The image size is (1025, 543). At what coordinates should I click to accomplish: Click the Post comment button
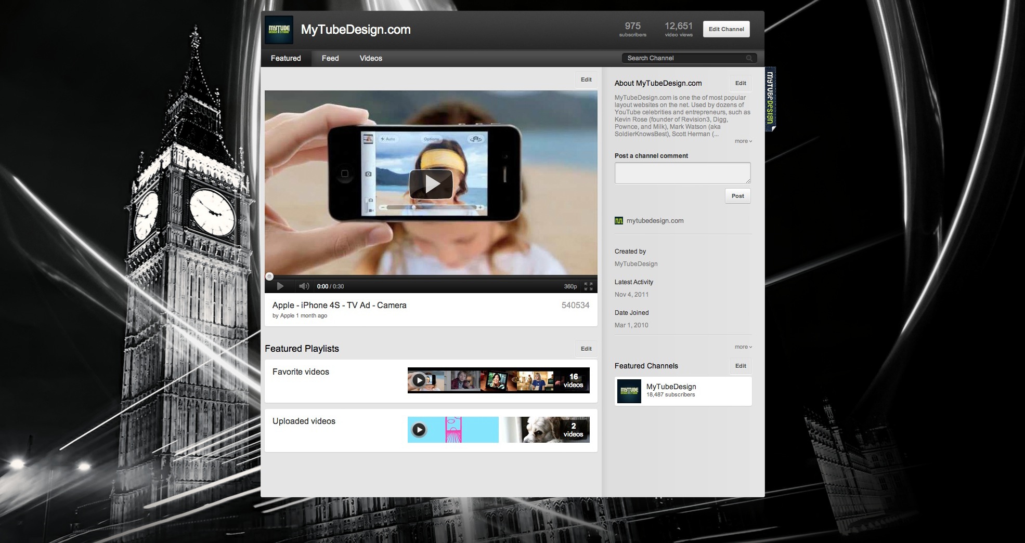(738, 196)
